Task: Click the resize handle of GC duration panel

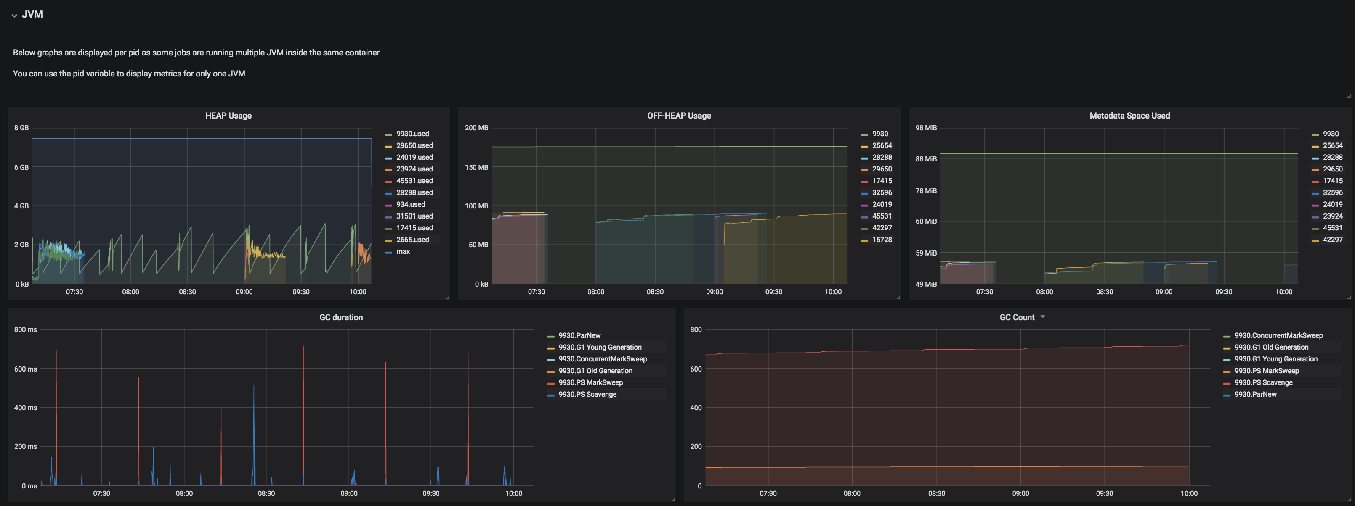Action: point(673,499)
